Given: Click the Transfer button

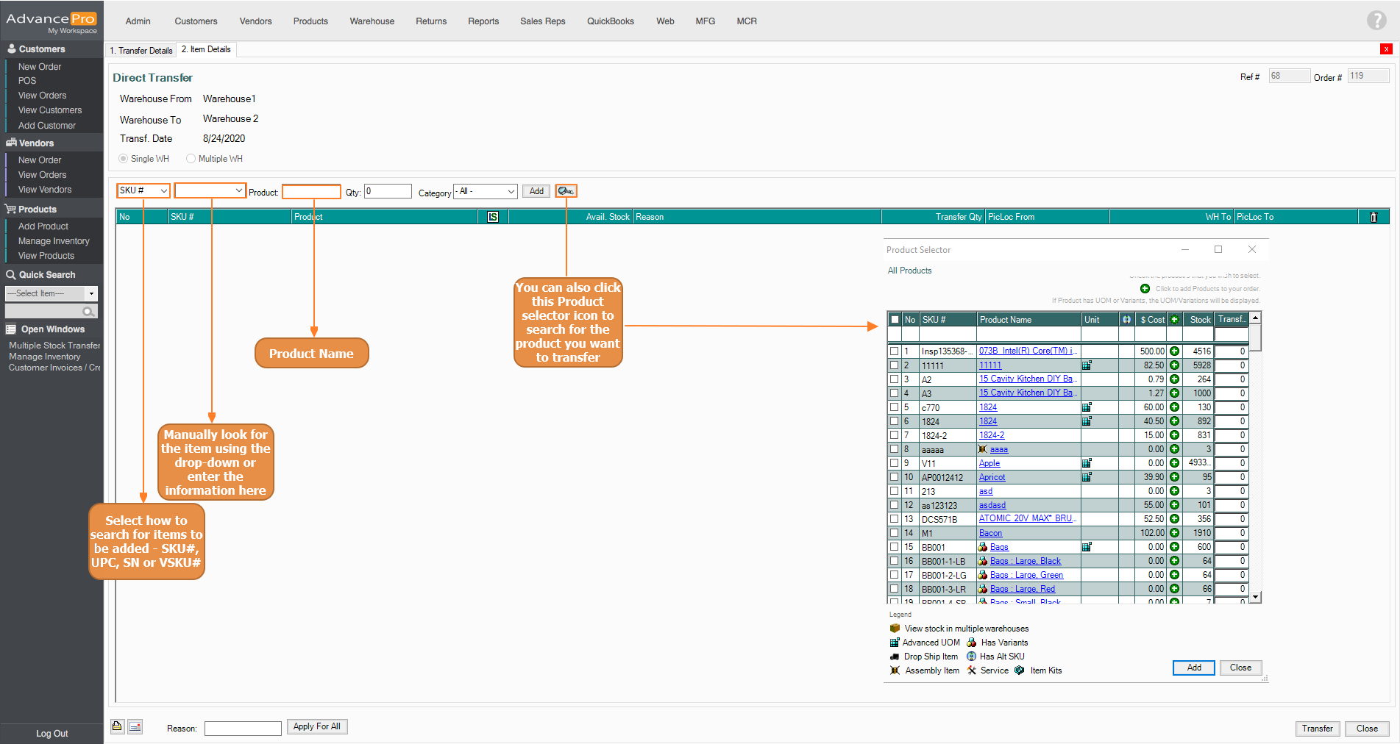Looking at the screenshot, I should point(1317,729).
